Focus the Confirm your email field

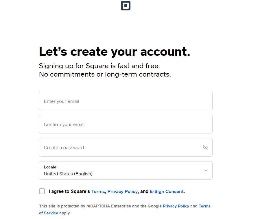pyautogui.click(x=126, y=124)
